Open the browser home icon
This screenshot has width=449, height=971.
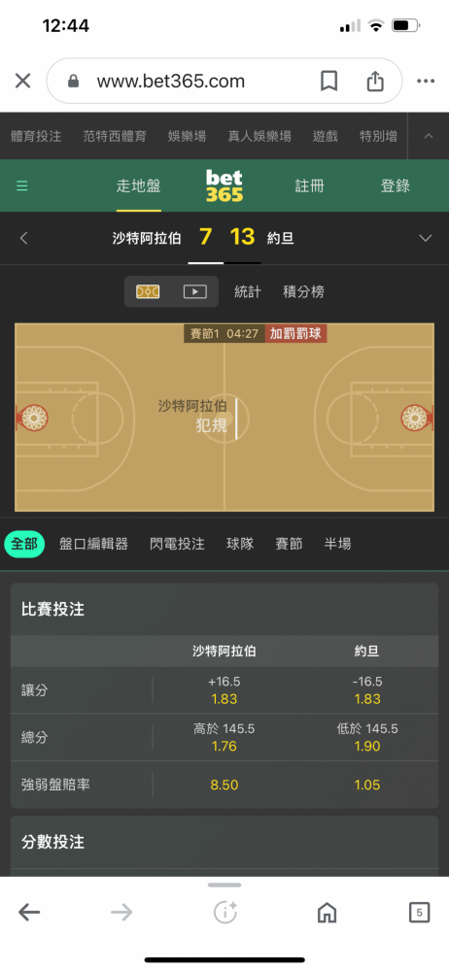[x=327, y=912]
